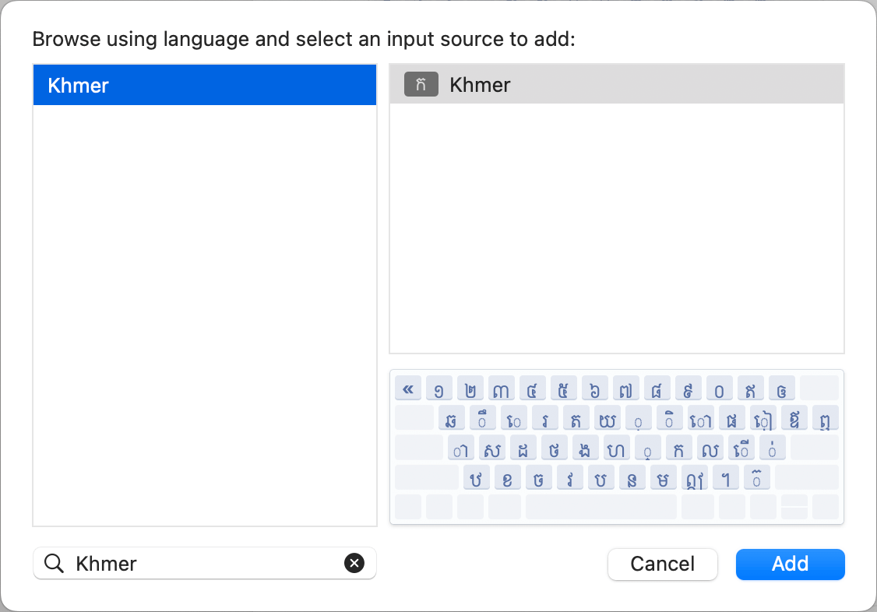
Task: Clear the search field with the X button
Action: tap(354, 564)
